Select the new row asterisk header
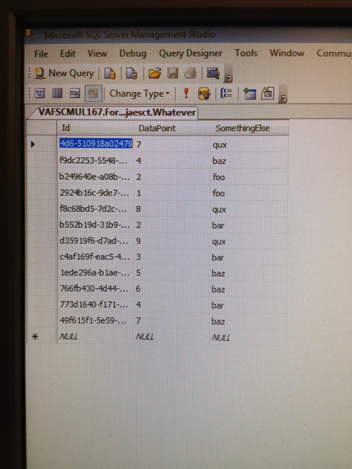352x469 pixels. 42,337
